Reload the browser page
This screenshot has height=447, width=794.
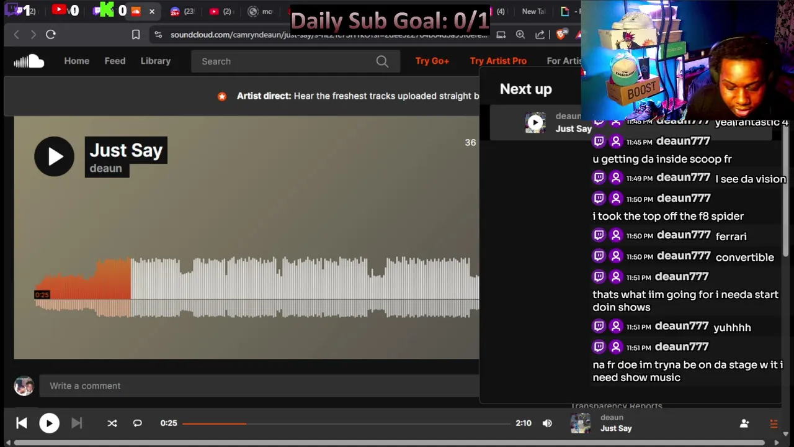(x=51, y=35)
